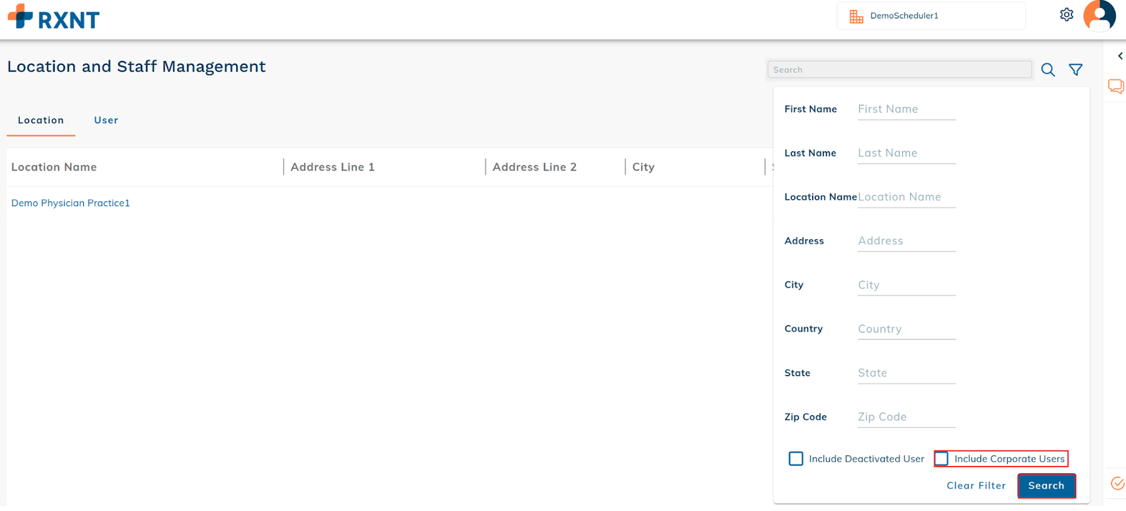
Task: Toggle the filter funnel icon
Action: click(1075, 70)
